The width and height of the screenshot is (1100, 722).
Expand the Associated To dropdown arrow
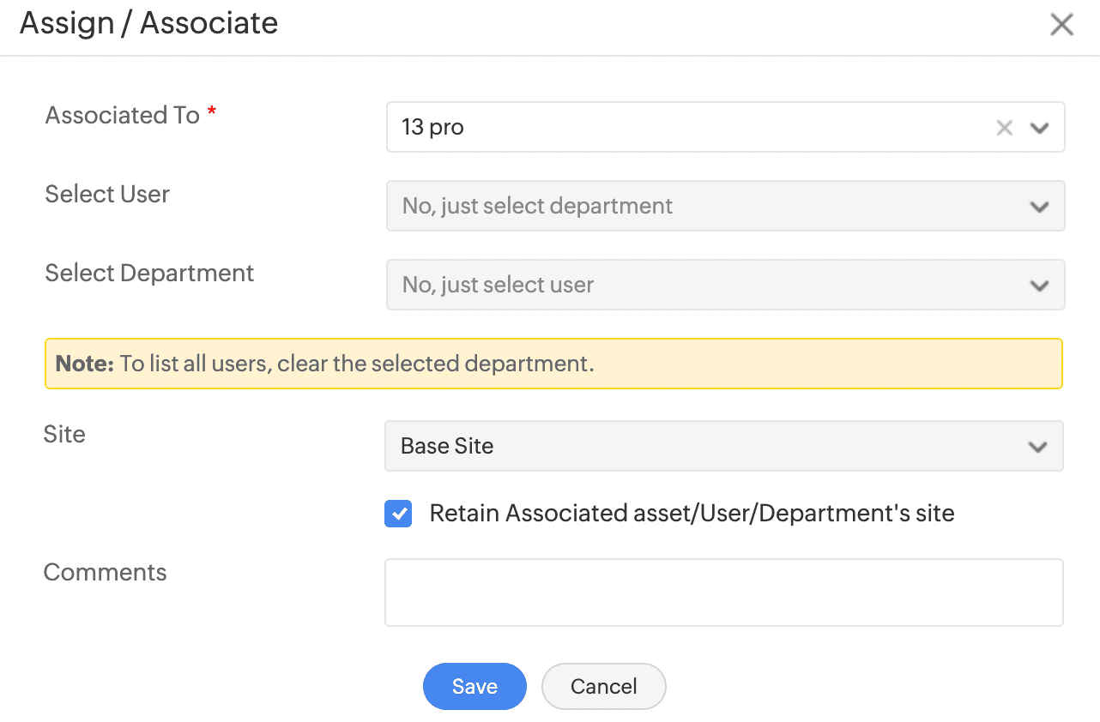(1040, 128)
